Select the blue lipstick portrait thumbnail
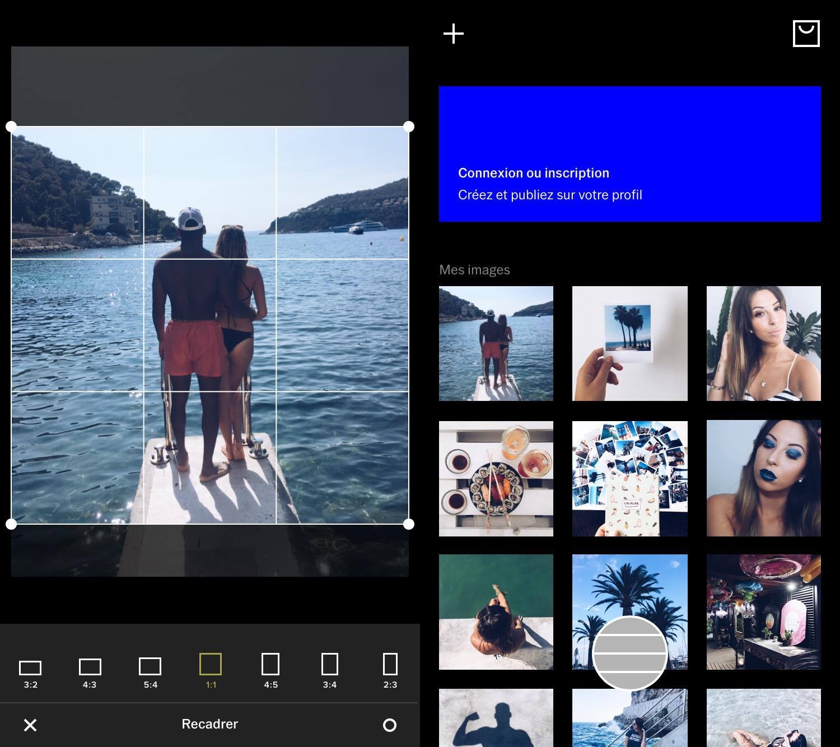 pyautogui.click(x=763, y=479)
